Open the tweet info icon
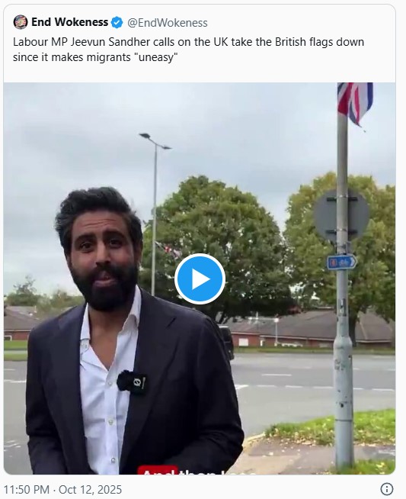Image resolution: width=406 pixels, height=499 pixels. tap(387, 489)
